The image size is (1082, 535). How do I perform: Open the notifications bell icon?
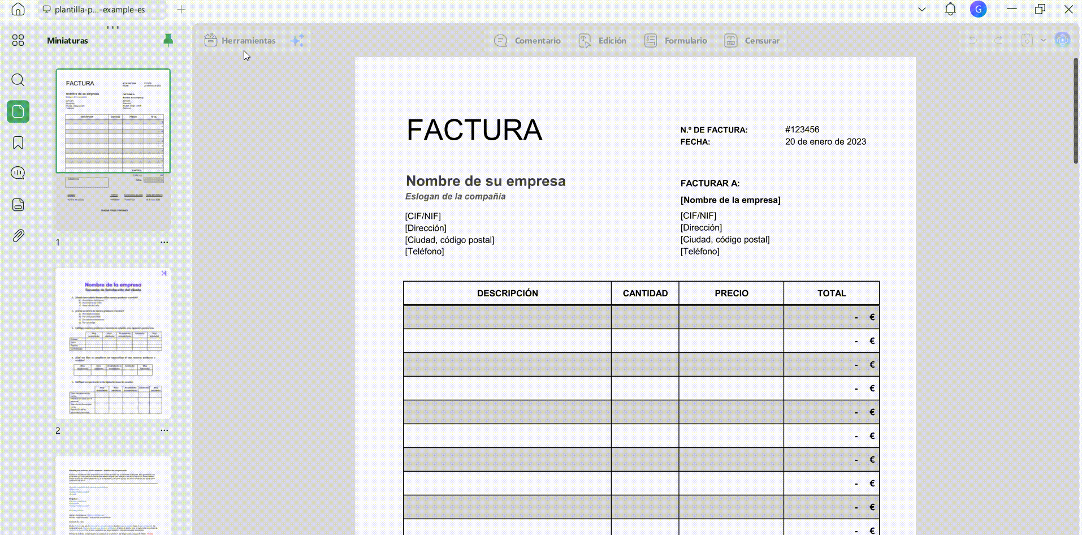tap(950, 9)
